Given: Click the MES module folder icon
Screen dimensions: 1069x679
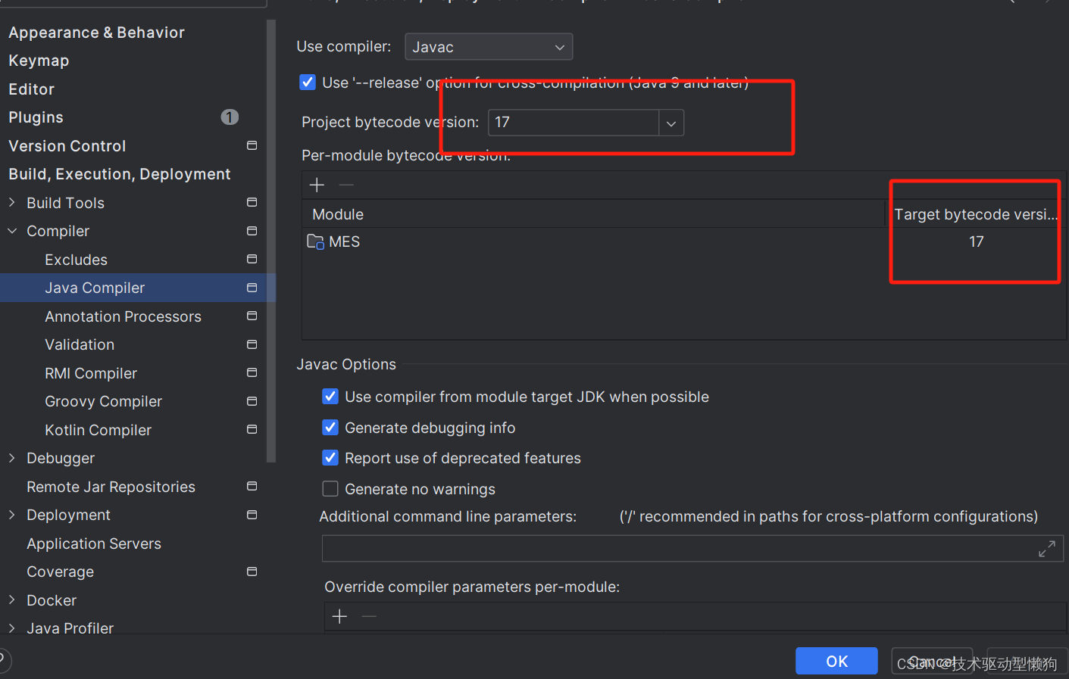Looking at the screenshot, I should (x=316, y=241).
